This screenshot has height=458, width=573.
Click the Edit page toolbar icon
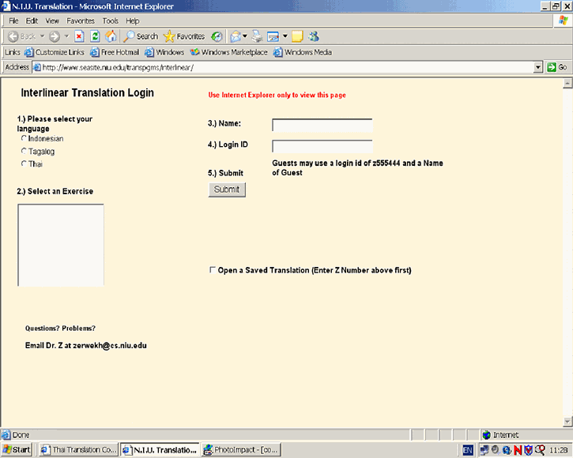pos(273,36)
